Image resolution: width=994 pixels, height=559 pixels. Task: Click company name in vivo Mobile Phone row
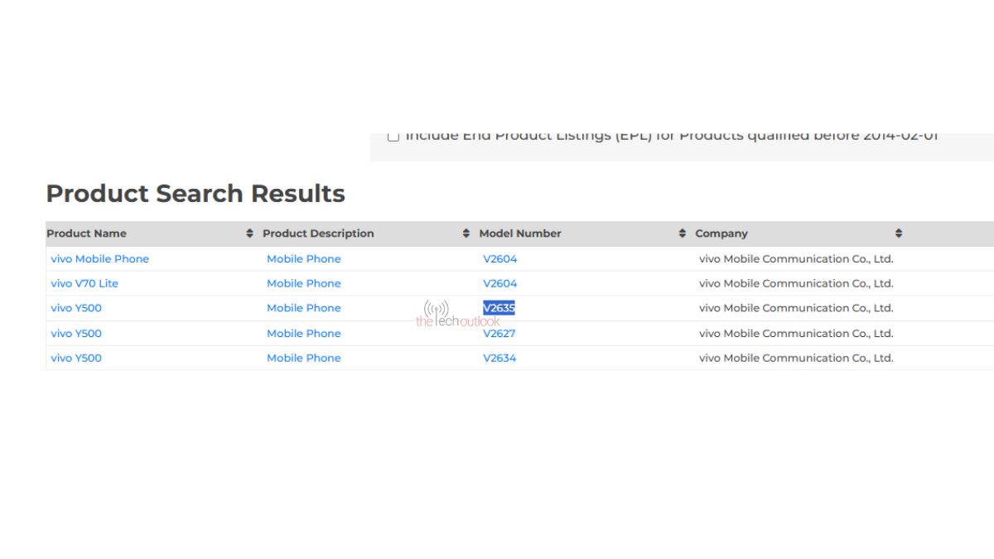coord(796,258)
